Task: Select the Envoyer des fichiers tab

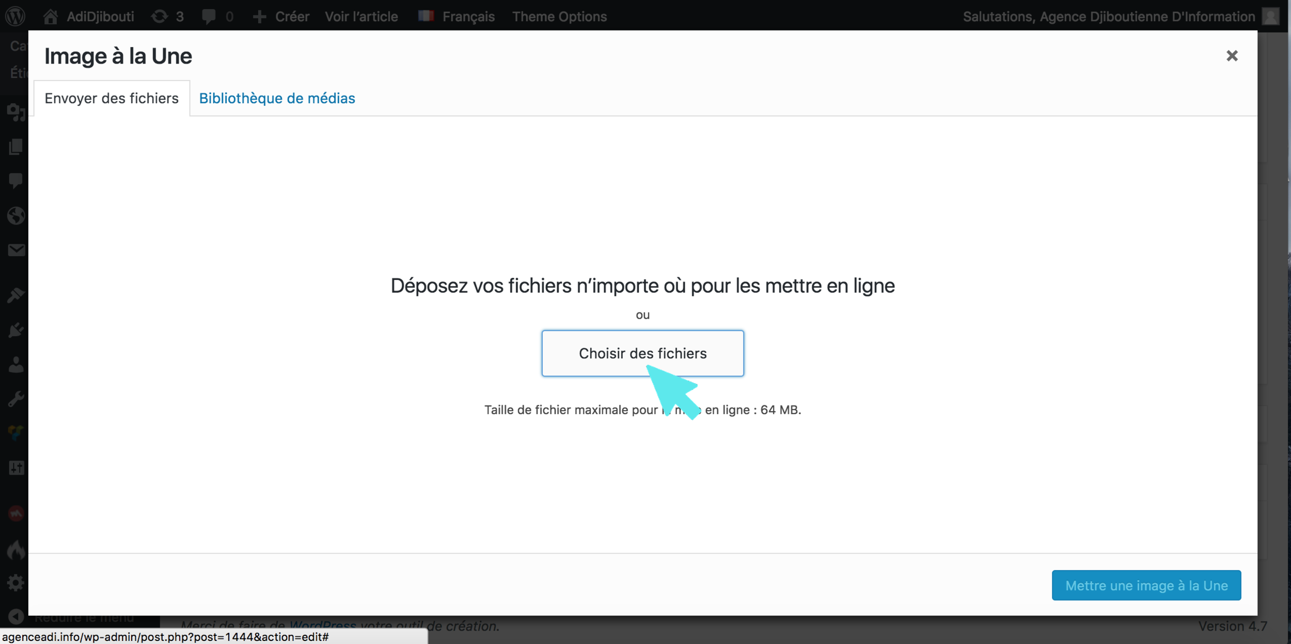Action: click(x=112, y=98)
